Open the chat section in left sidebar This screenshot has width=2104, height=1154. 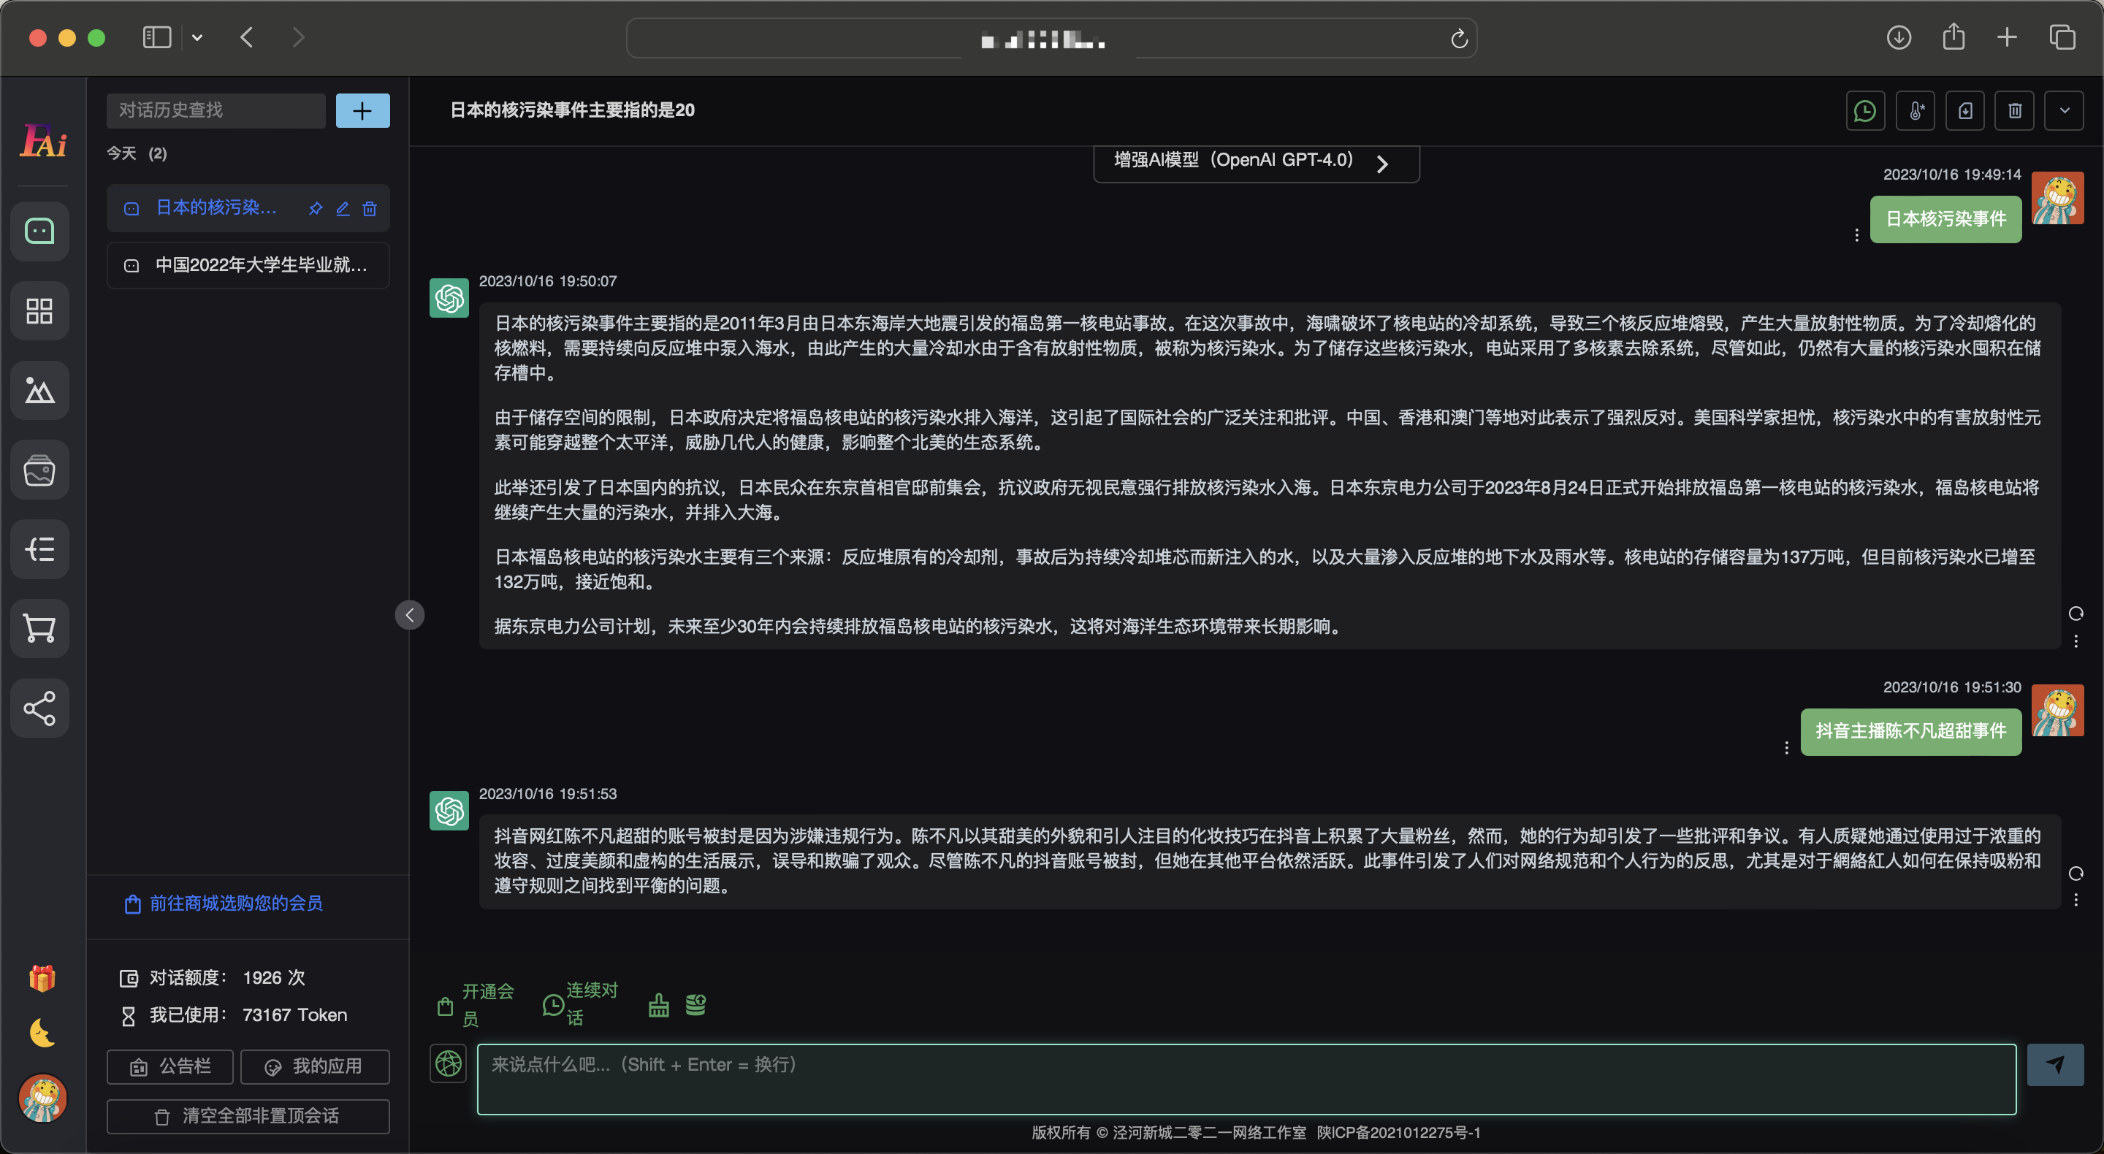tap(39, 232)
